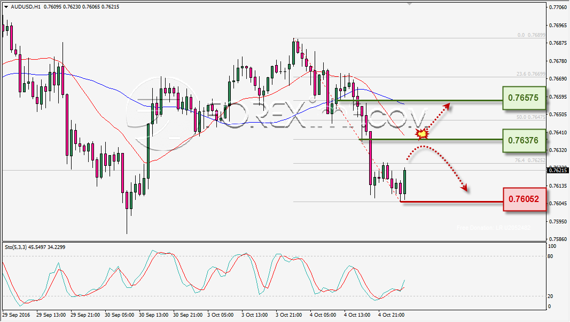The width and height of the screenshot is (570, 322).
Task: Click the 30 Sep 13:00 time label
Action: (154, 315)
